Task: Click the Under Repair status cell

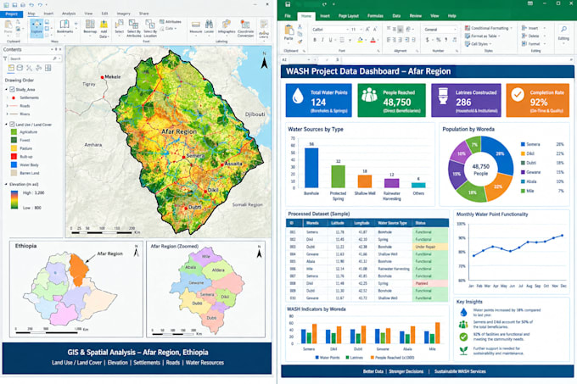Action: (x=430, y=247)
